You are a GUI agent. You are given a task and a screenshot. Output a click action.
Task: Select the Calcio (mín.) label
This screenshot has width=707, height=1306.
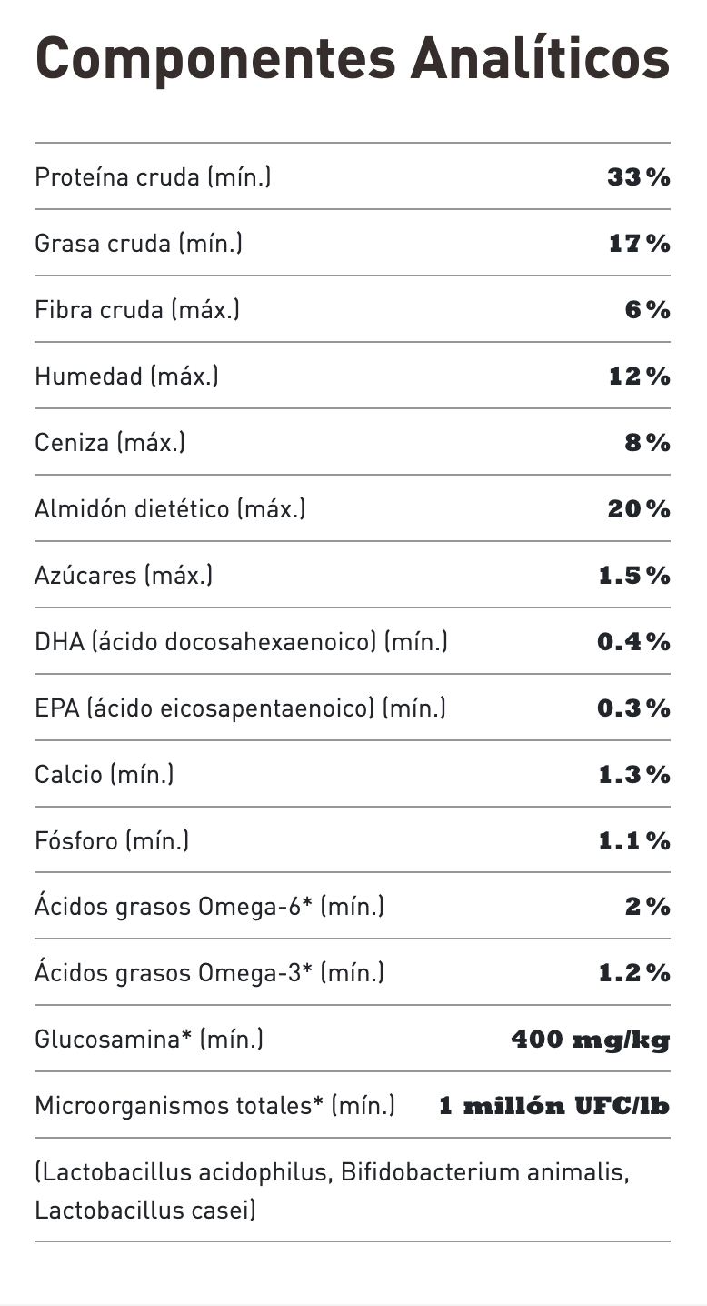(105, 774)
